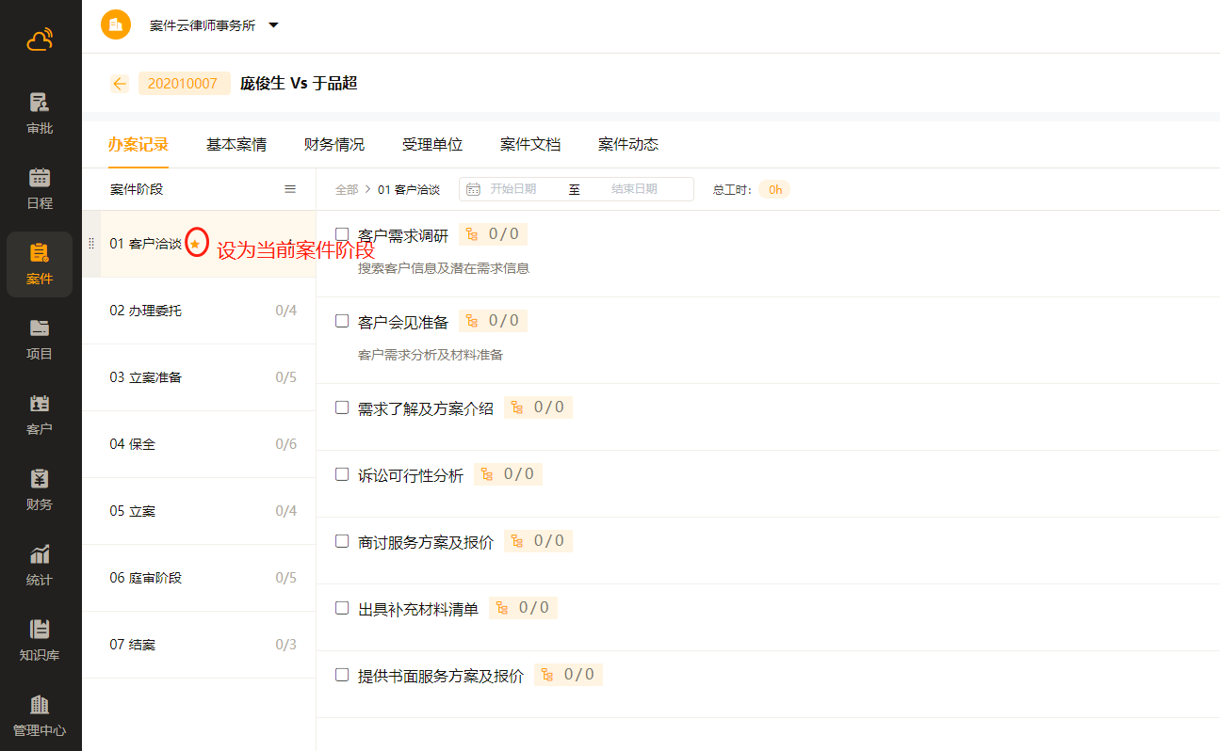Check the 客户需求调研 task checkbox
This screenshot has width=1220, height=751.
point(342,234)
